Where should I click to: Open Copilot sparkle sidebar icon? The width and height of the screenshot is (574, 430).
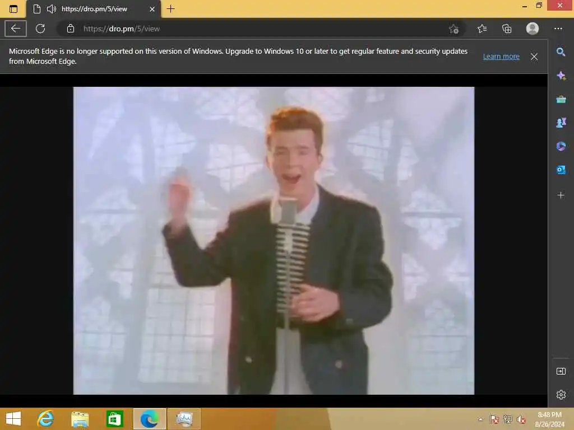tap(561, 76)
